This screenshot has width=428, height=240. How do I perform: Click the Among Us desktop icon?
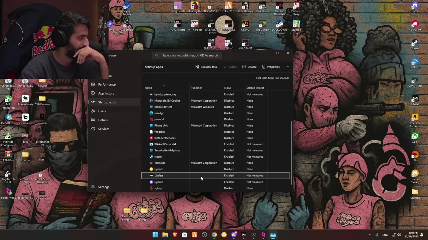pos(195,8)
